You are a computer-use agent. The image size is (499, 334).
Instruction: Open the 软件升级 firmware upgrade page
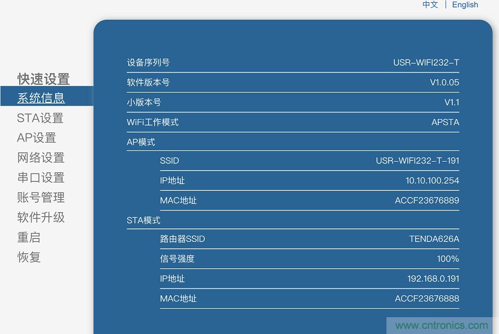point(41,217)
